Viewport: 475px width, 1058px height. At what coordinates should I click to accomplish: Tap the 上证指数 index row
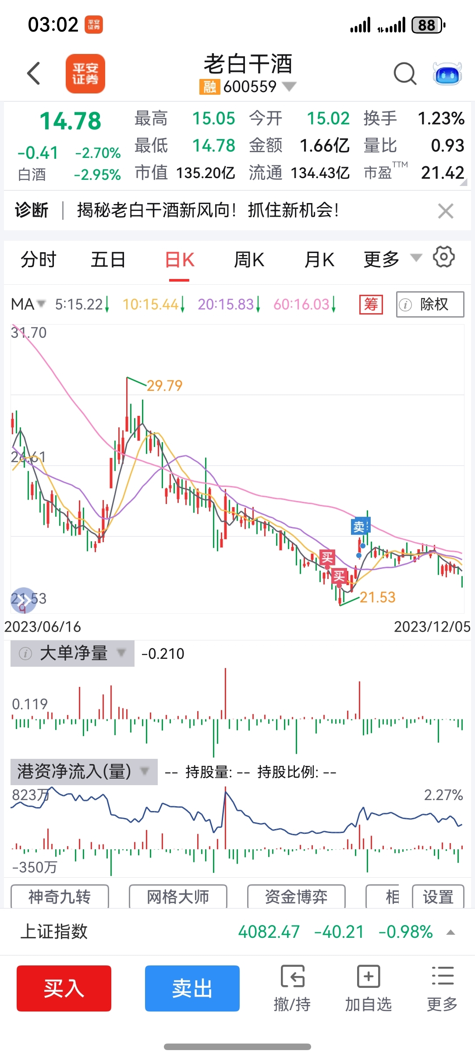point(237,932)
